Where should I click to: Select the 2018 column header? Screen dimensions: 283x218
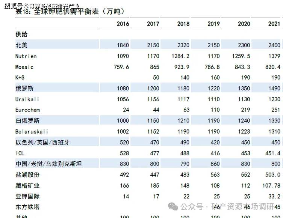tap(183, 24)
